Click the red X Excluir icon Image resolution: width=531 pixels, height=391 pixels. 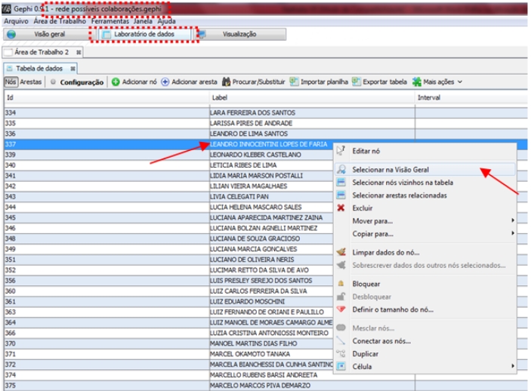pyautogui.click(x=341, y=208)
